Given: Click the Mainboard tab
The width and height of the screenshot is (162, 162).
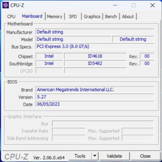Looking at the screenshot, I should point(32,16).
